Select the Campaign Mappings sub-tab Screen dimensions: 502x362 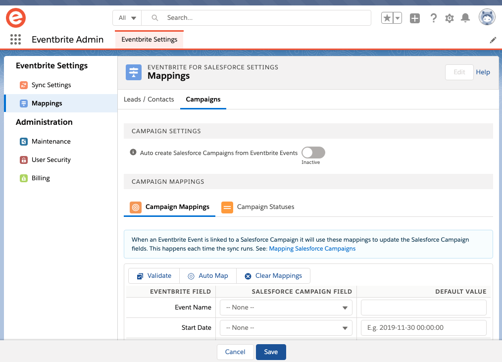(x=169, y=207)
